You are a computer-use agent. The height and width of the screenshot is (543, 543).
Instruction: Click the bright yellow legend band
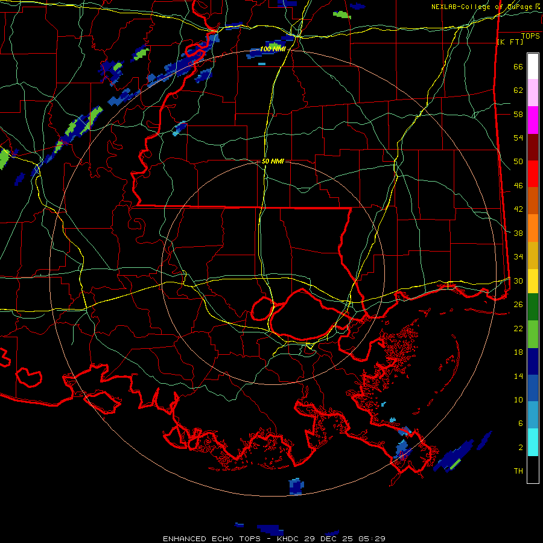pos(533,281)
